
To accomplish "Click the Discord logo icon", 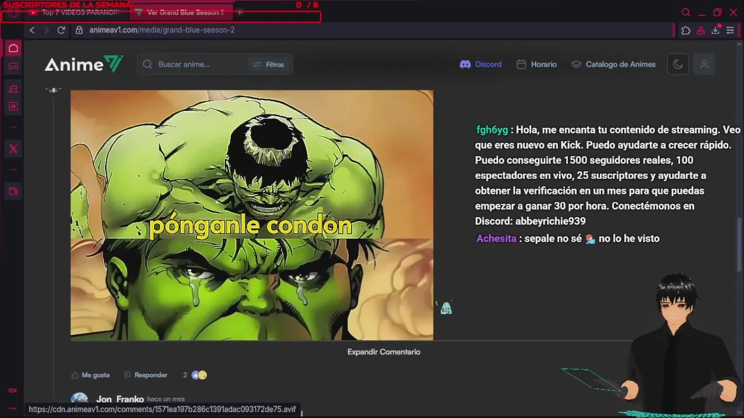I will pos(465,64).
